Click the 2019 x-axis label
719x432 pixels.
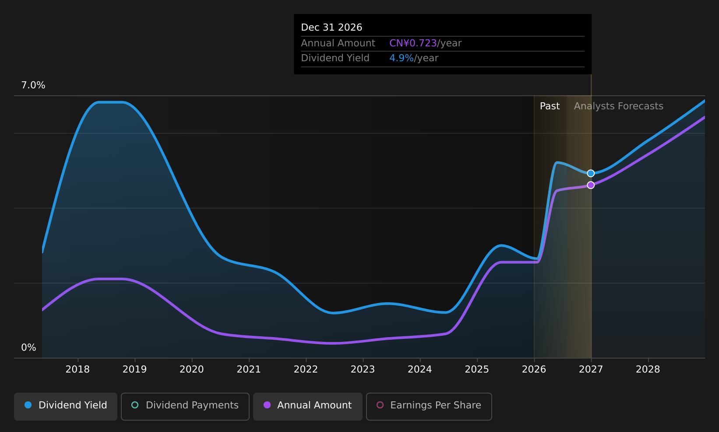tap(135, 369)
